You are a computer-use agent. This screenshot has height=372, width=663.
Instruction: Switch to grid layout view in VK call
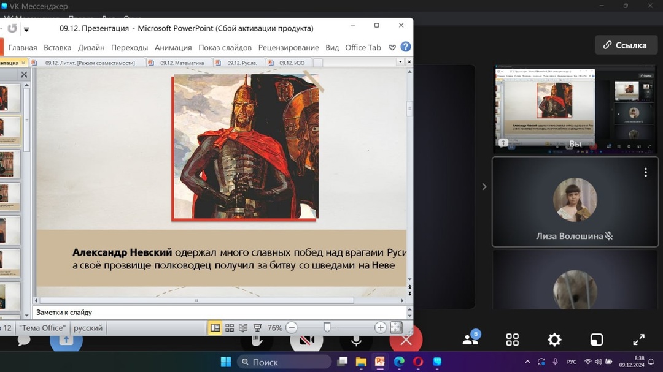pos(513,340)
